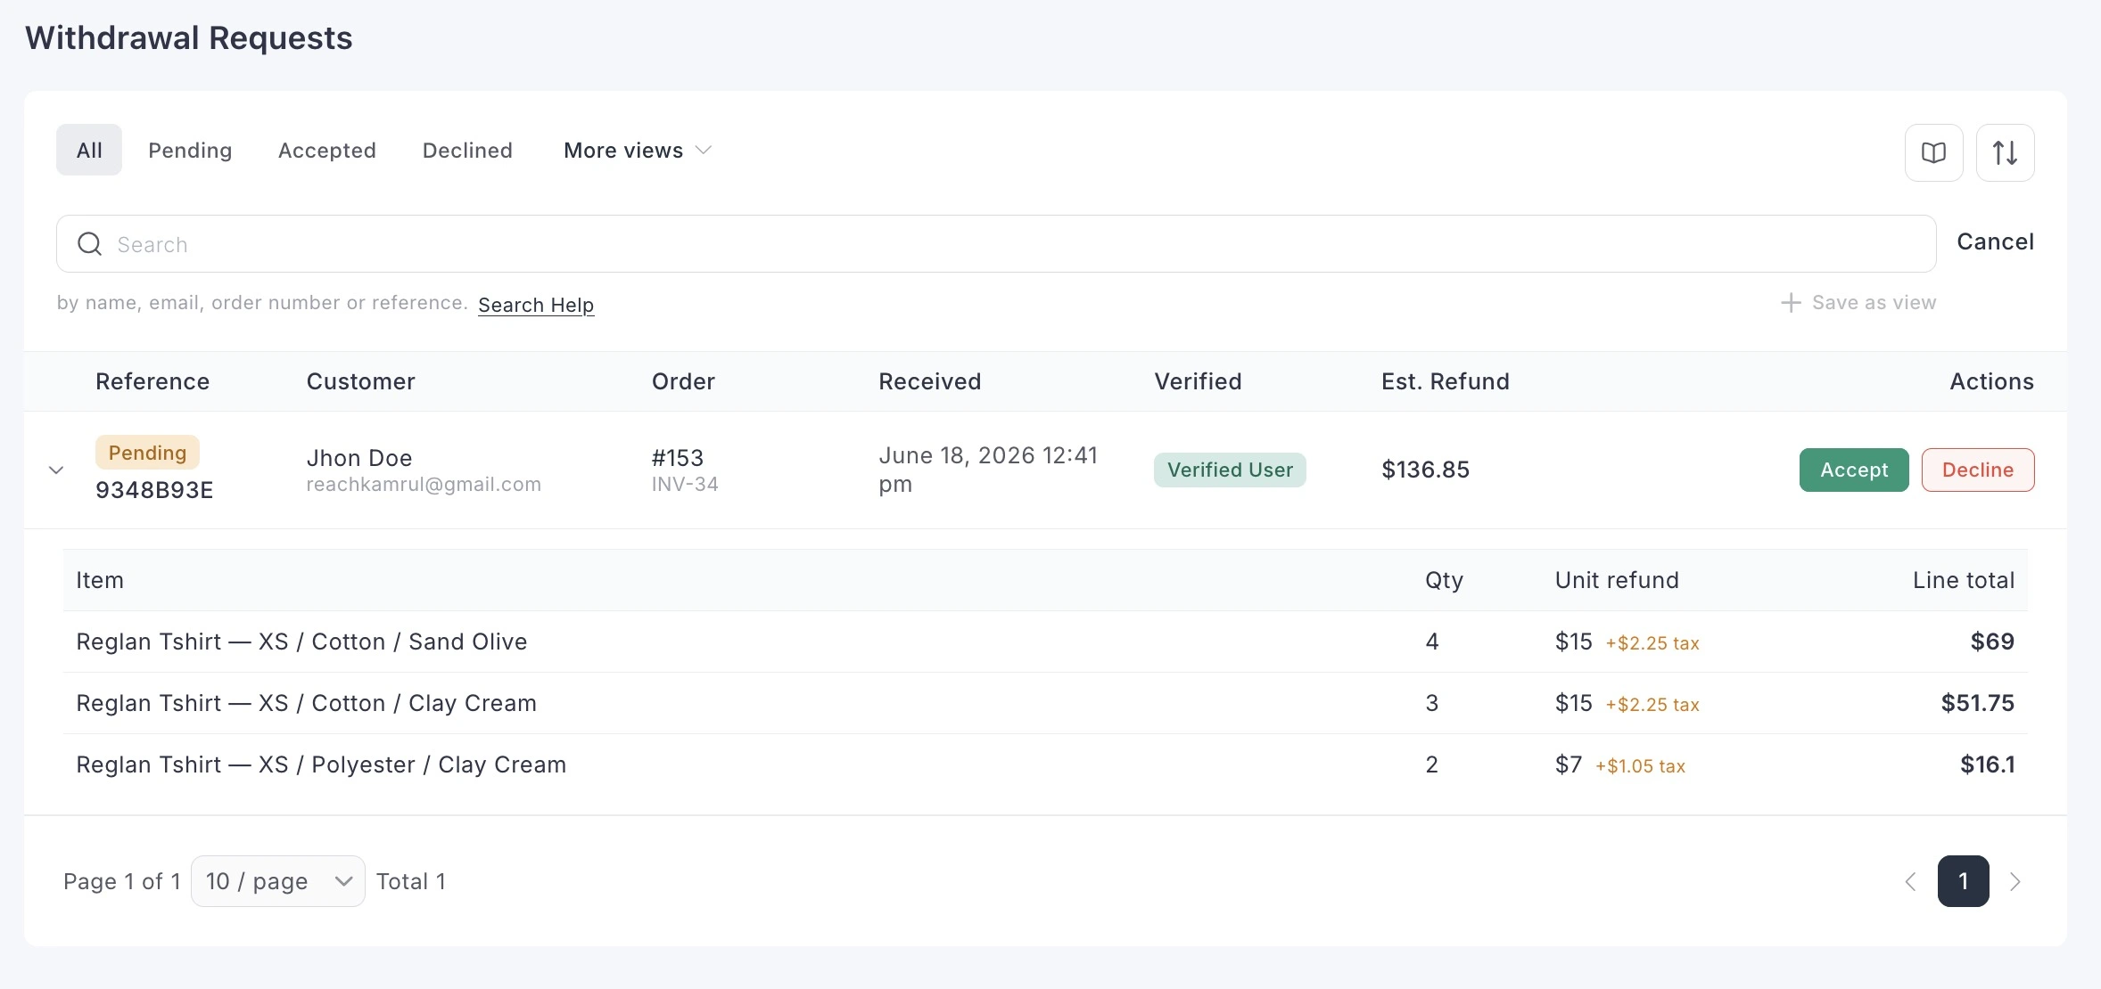Open the Search Help link
This screenshot has width=2101, height=989.
536,305
